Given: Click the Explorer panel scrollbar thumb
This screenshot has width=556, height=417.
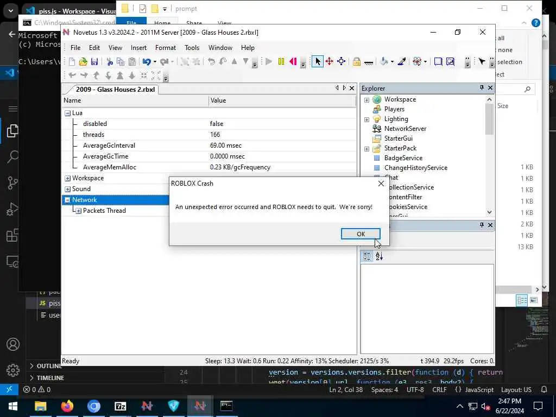Looking at the screenshot, I should click(x=489, y=119).
